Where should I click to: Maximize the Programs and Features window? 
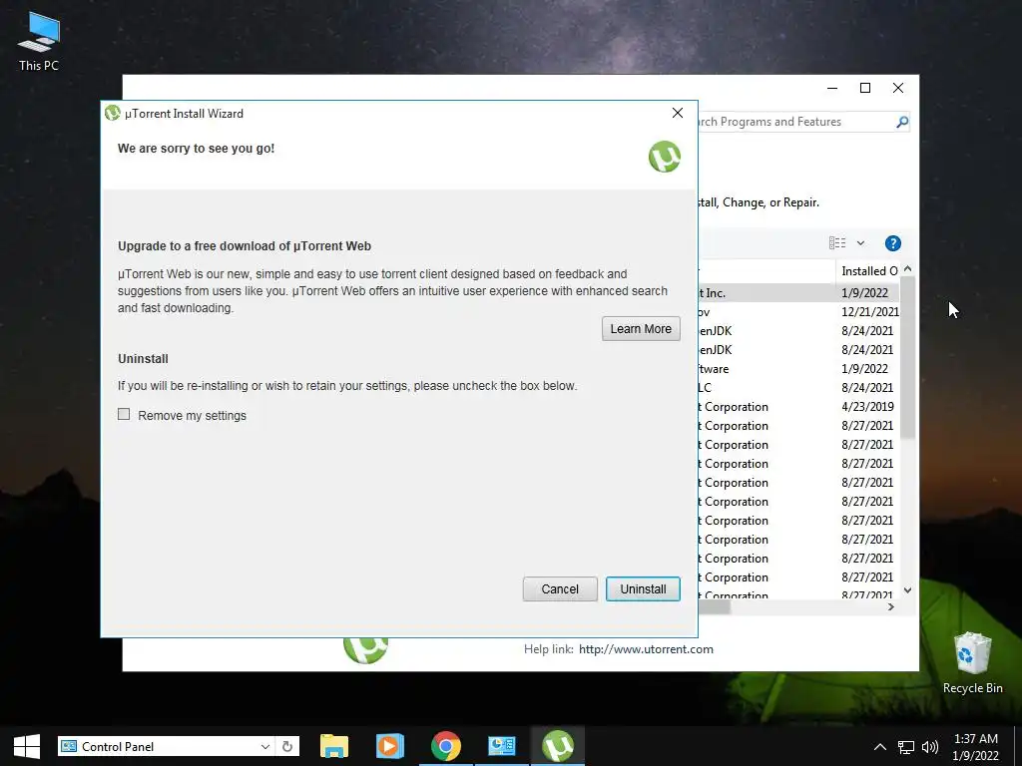click(x=865, y=88)
